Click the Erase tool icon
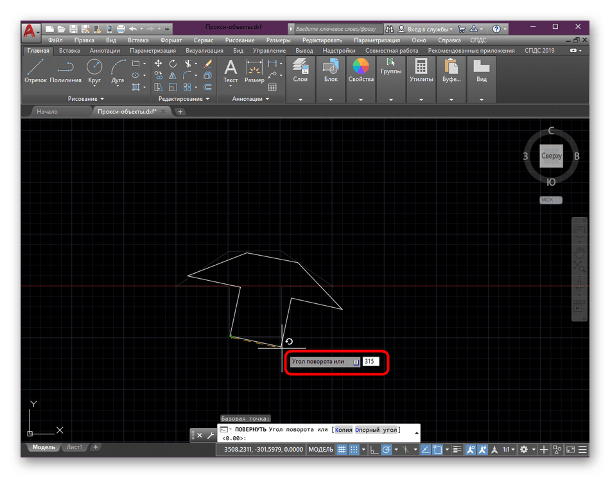This screenshot has width=610, height=478. (208, 64)
